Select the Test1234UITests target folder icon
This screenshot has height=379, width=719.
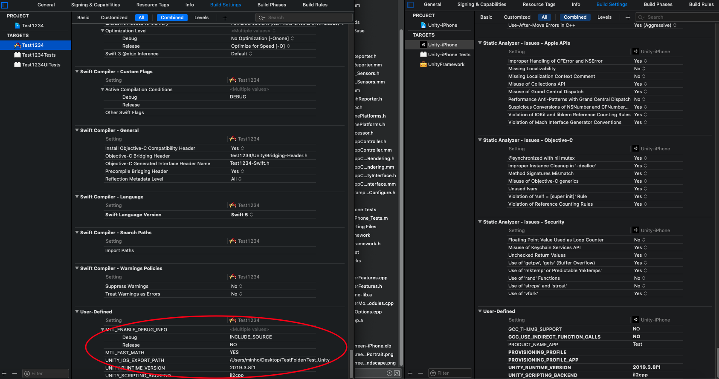[17, 65]
